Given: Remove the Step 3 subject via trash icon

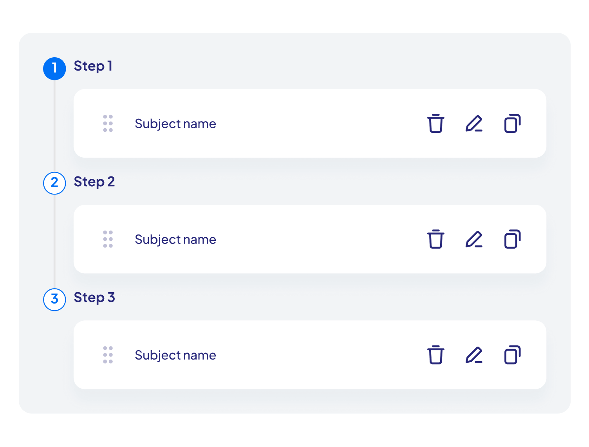Looking at the screenshot, I should pyautogui.click(x=435, y=355).
